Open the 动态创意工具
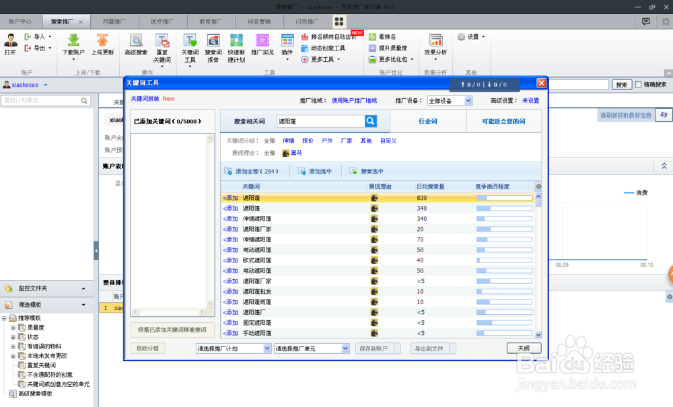Viewport: 673px width, 407px height. [323, 48]
